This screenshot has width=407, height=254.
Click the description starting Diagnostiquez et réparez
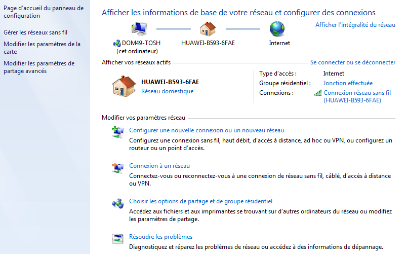click(256, 247)
